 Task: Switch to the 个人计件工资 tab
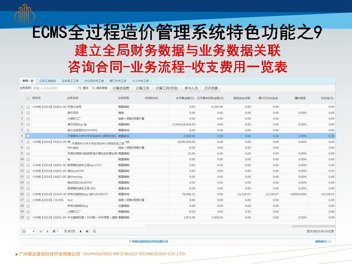pyautogui.click(x=140, y=81)
